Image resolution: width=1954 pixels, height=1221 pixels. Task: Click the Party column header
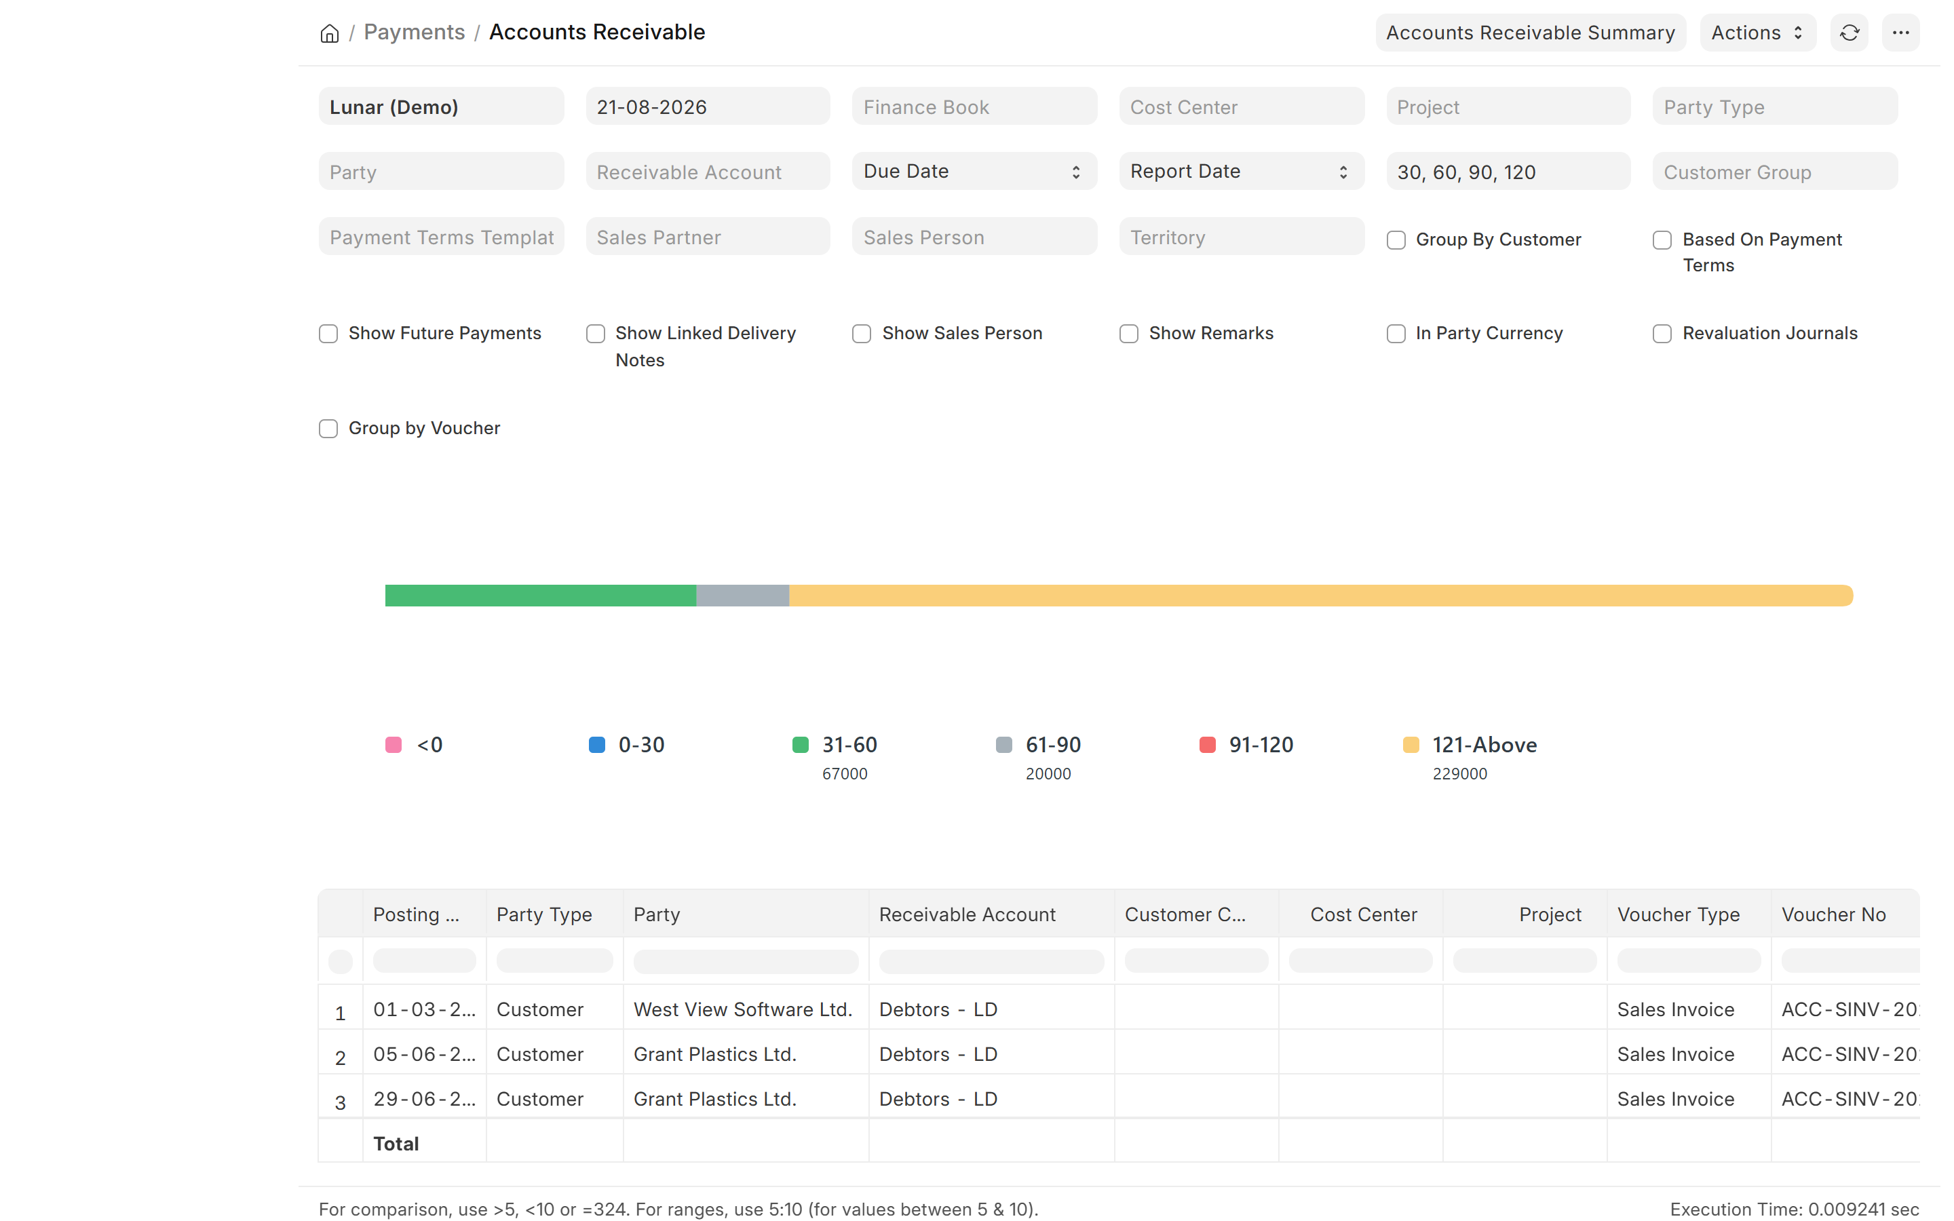(x=657, y=914)
